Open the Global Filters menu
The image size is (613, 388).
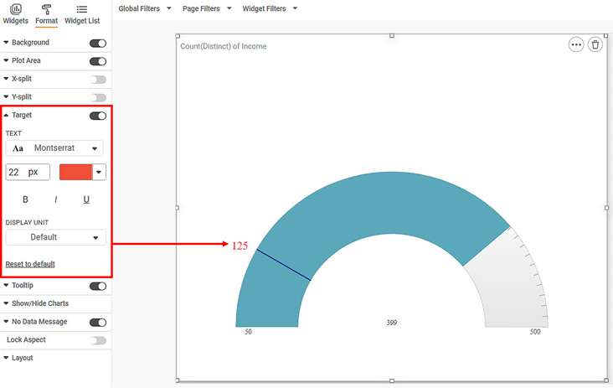[144, 8]
